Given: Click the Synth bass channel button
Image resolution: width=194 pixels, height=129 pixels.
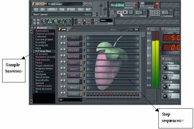Looking at the screenshot, I should pyautogui.click(x=73, y=57).
